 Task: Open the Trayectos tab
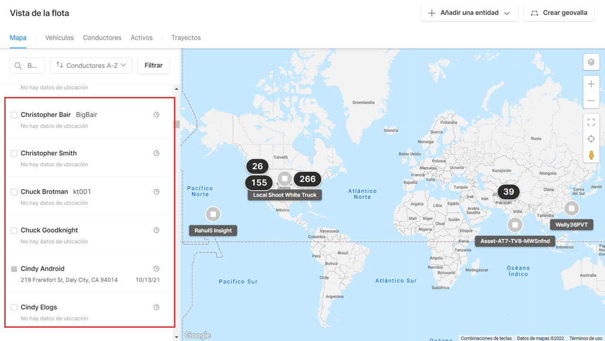[186, 37]
